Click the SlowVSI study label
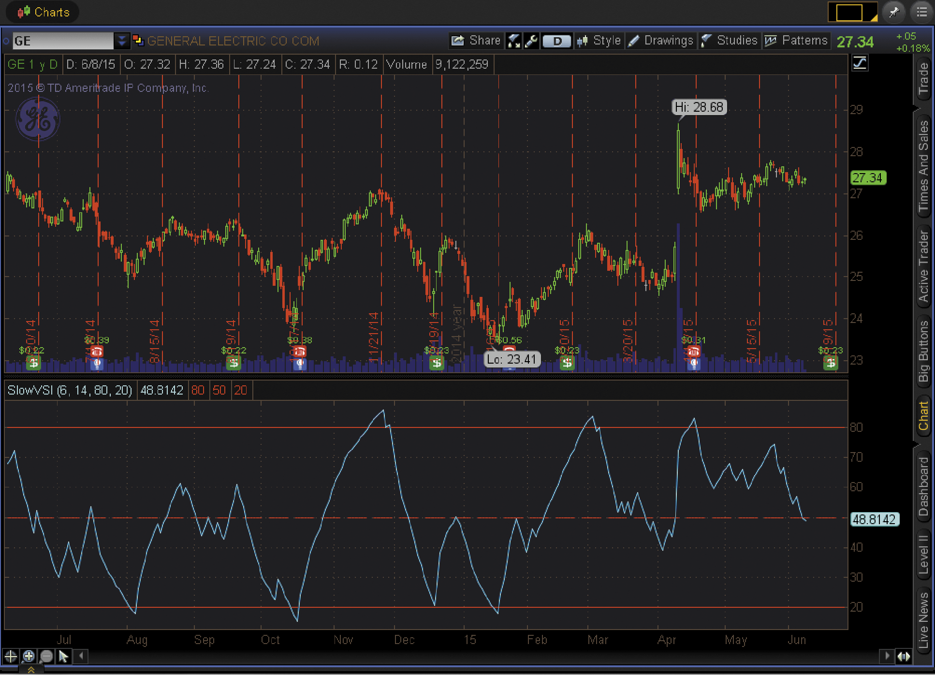Viewport: 935px width, 675px height. [x=70, y=390]
